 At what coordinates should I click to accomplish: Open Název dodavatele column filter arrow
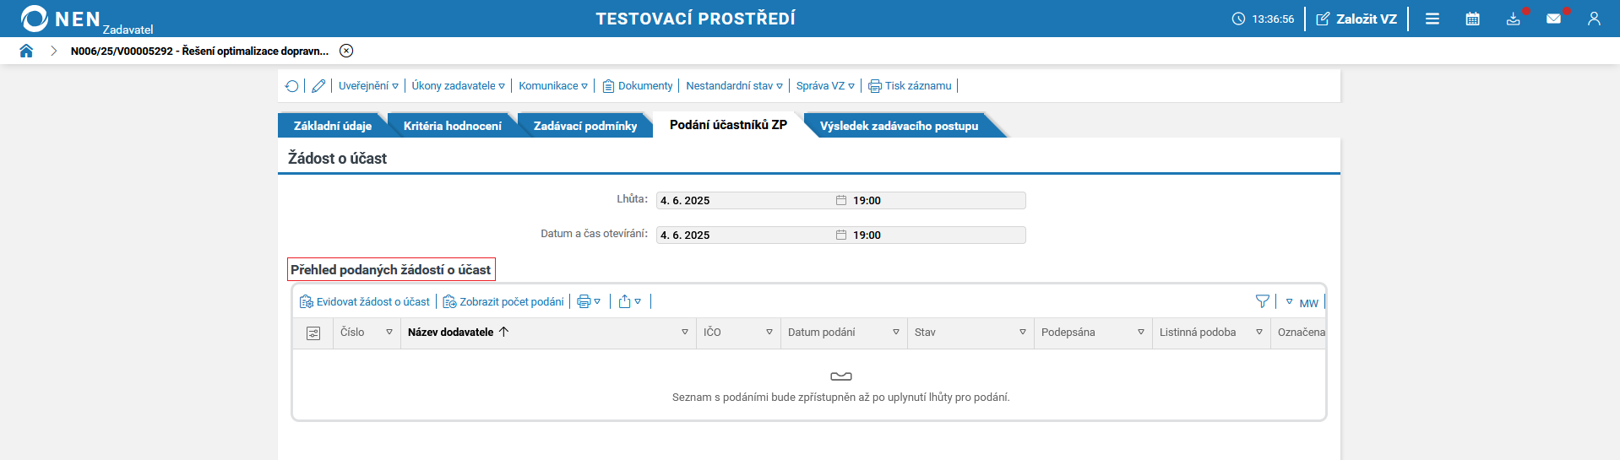pyautogui.click(x=685, y=333)
